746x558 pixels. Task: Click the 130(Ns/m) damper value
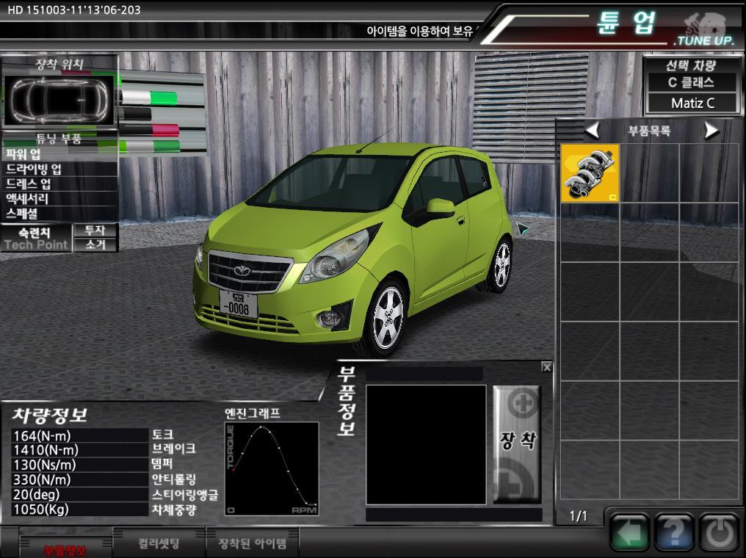(80, 465)
